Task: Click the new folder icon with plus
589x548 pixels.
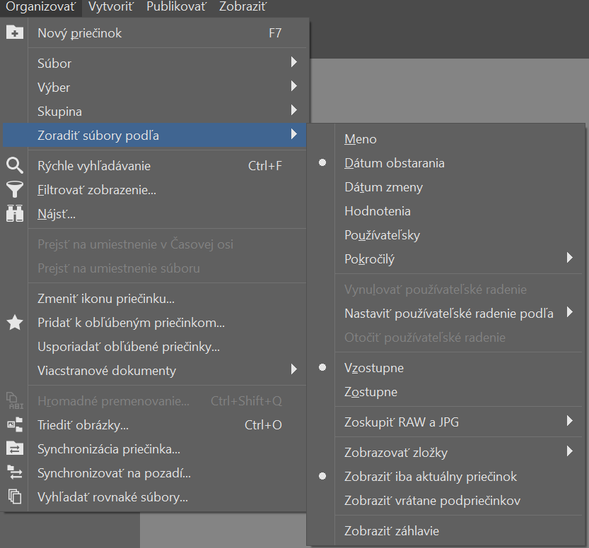Action: 15,32
